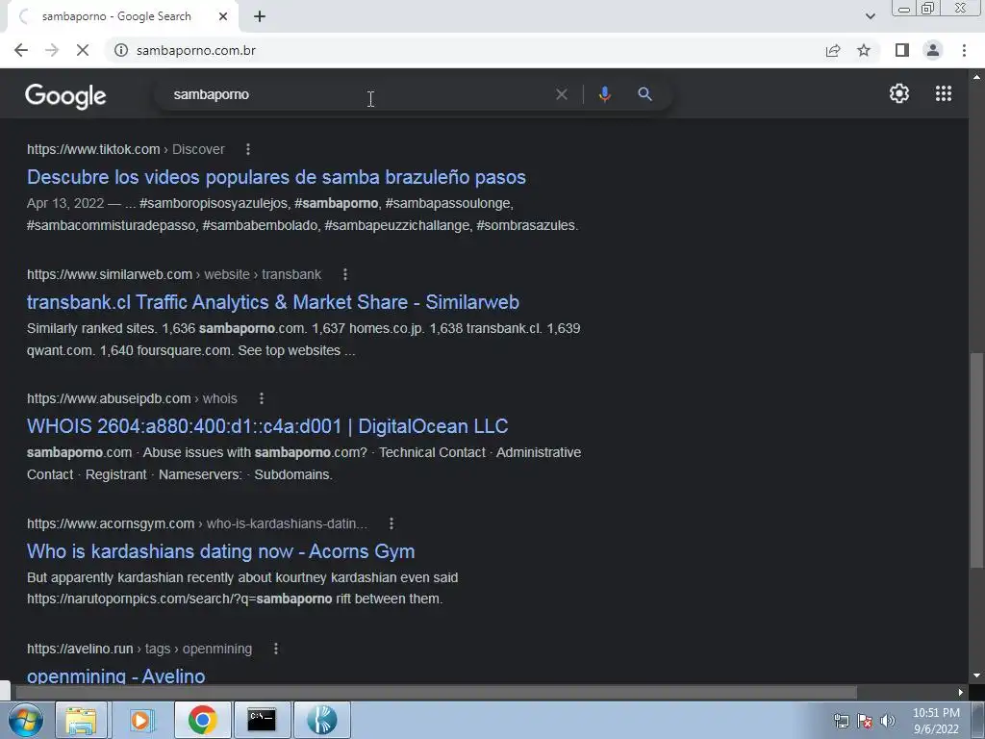Click the address bar URL

[196, 50]
